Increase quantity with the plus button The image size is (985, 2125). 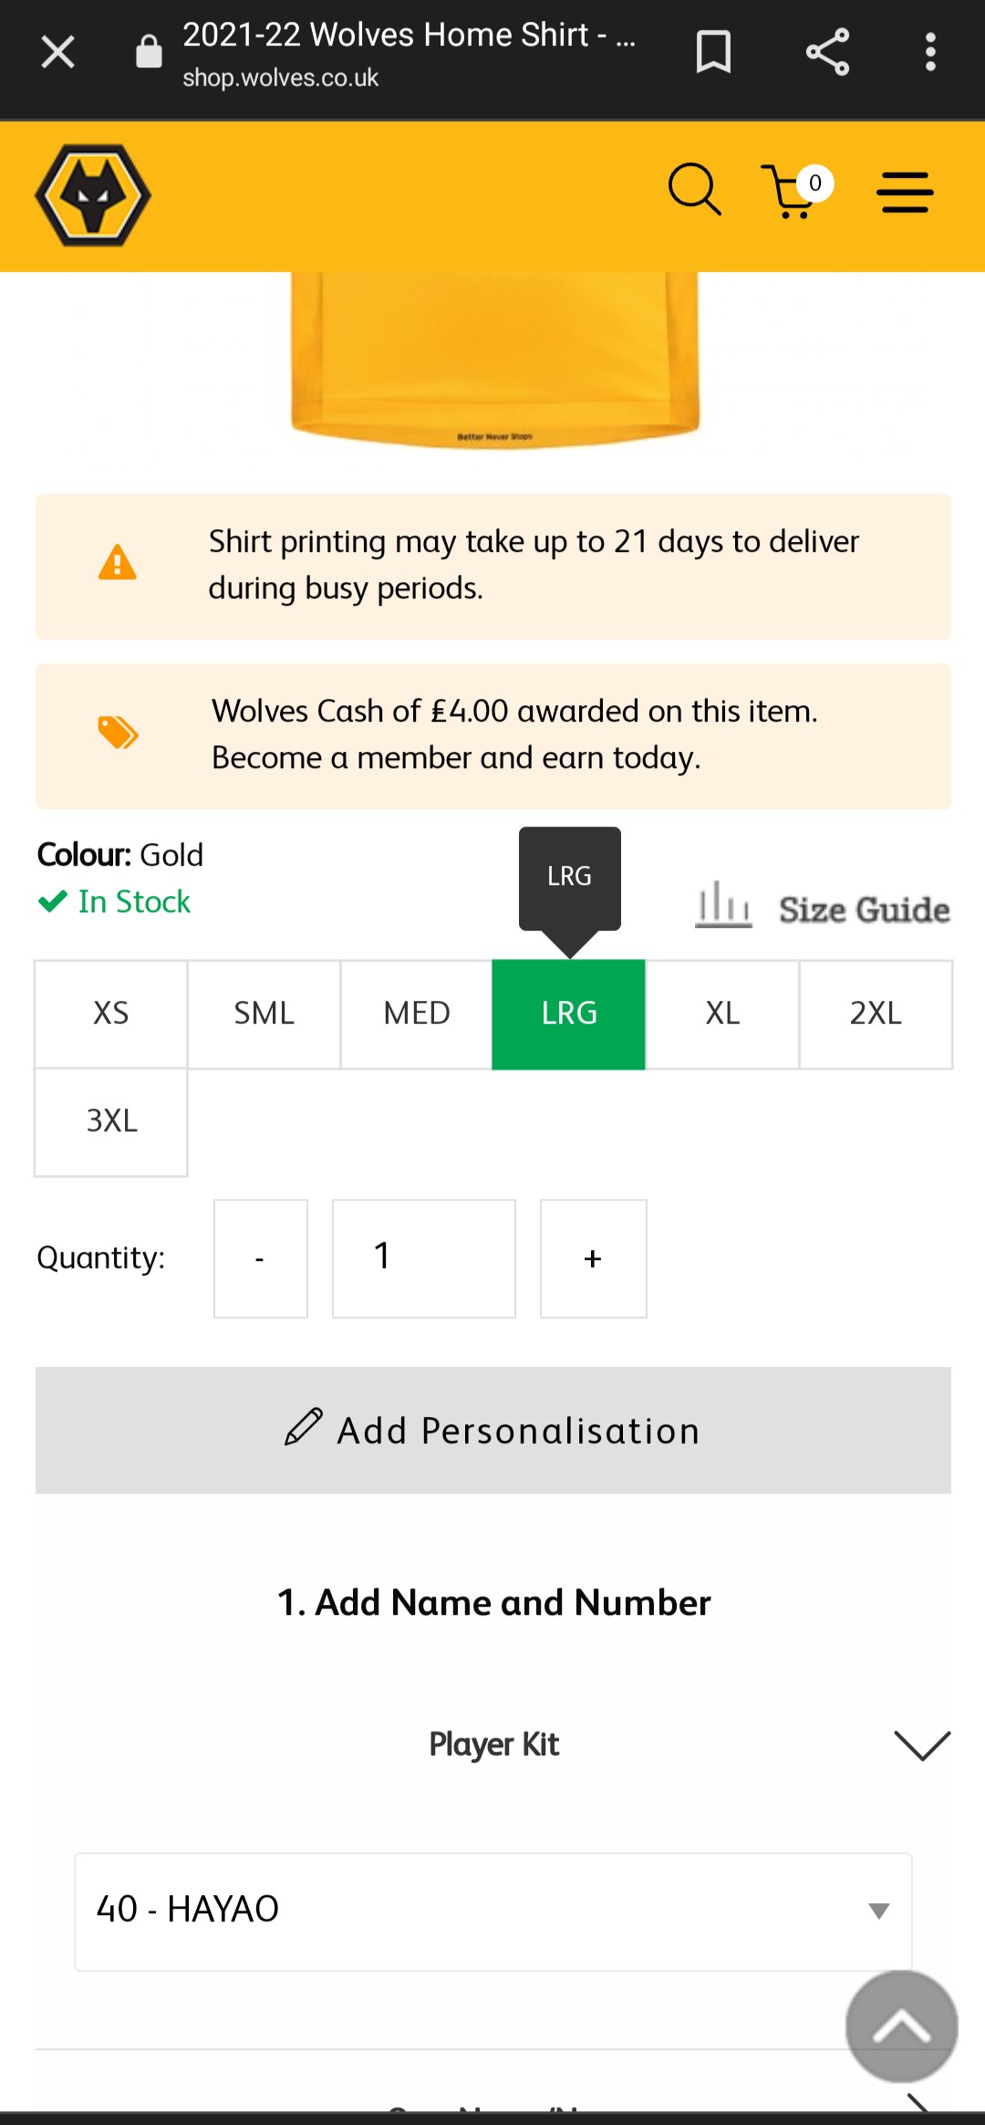(594, 1258)
